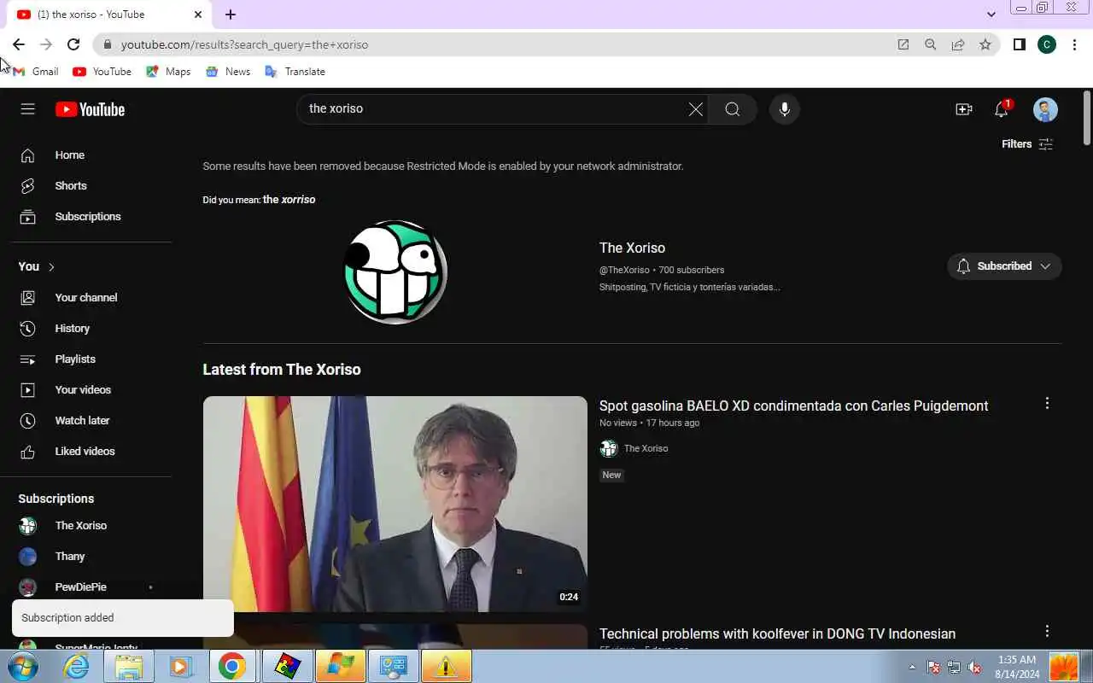Click The Xoriso channel avatar
This screenshot has width=1093, height=683.
point(395,271)
